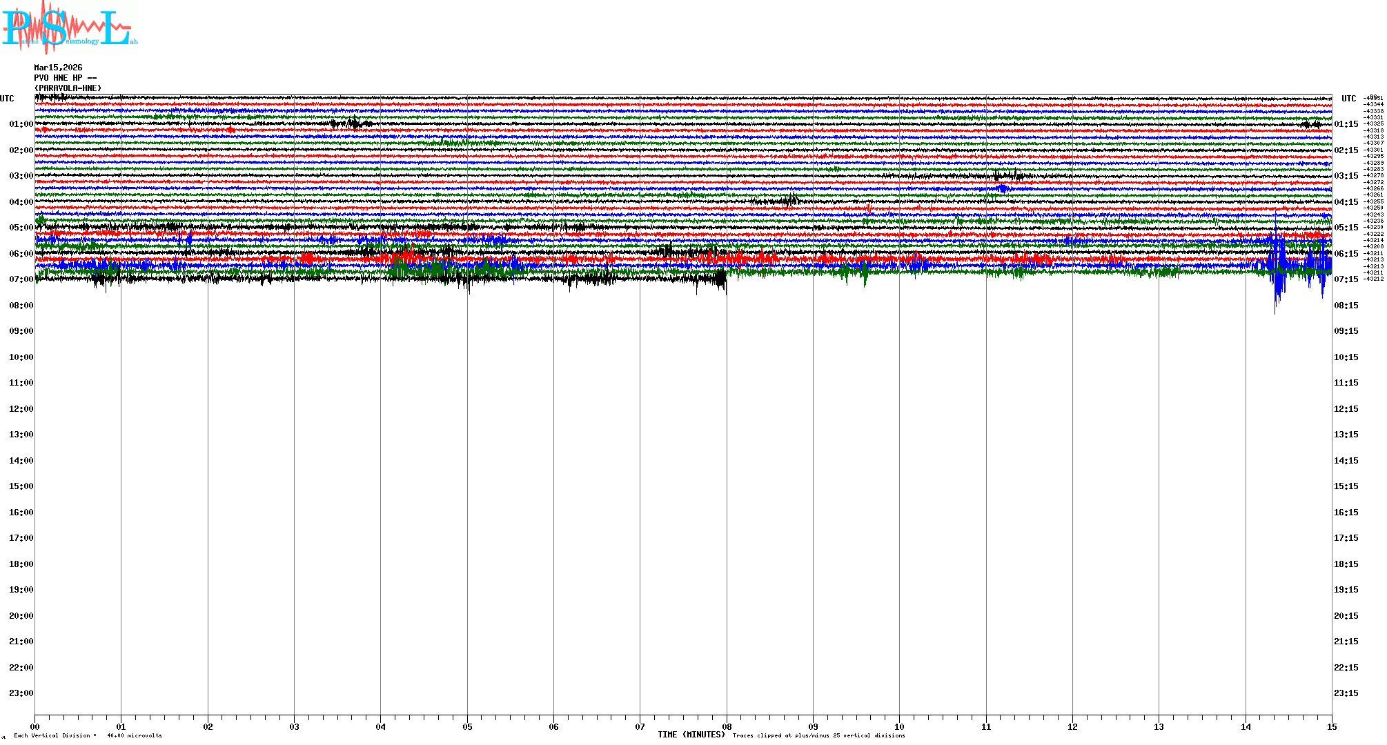This screenshot has width=1387, height=745.
Task: Click the 16:15 label on right axis
Action: 1346,513
